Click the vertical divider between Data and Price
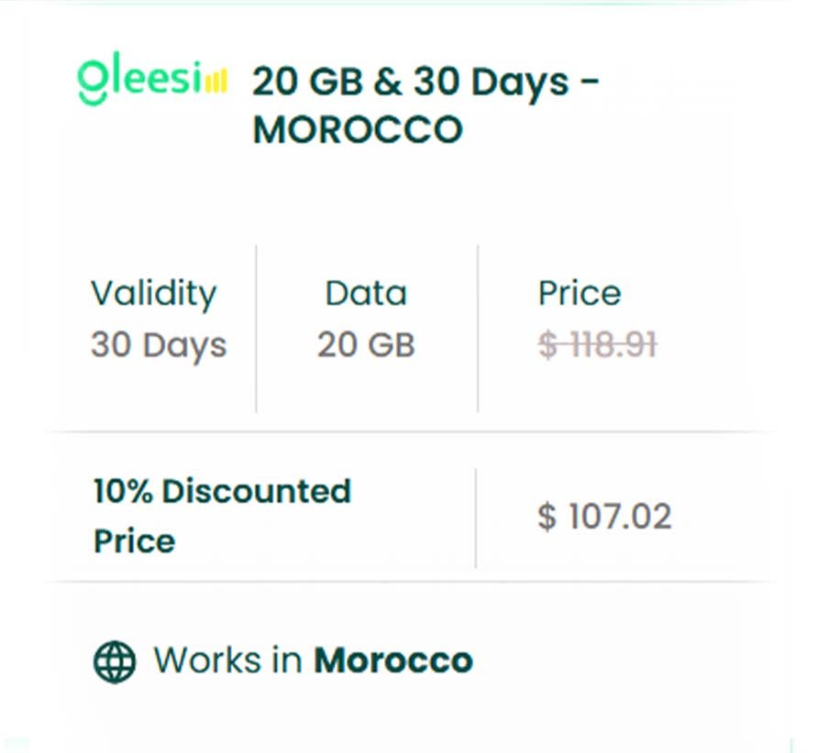Image resolution: width=818 pixels, height=753 pixels. click(x=478, y=328)
